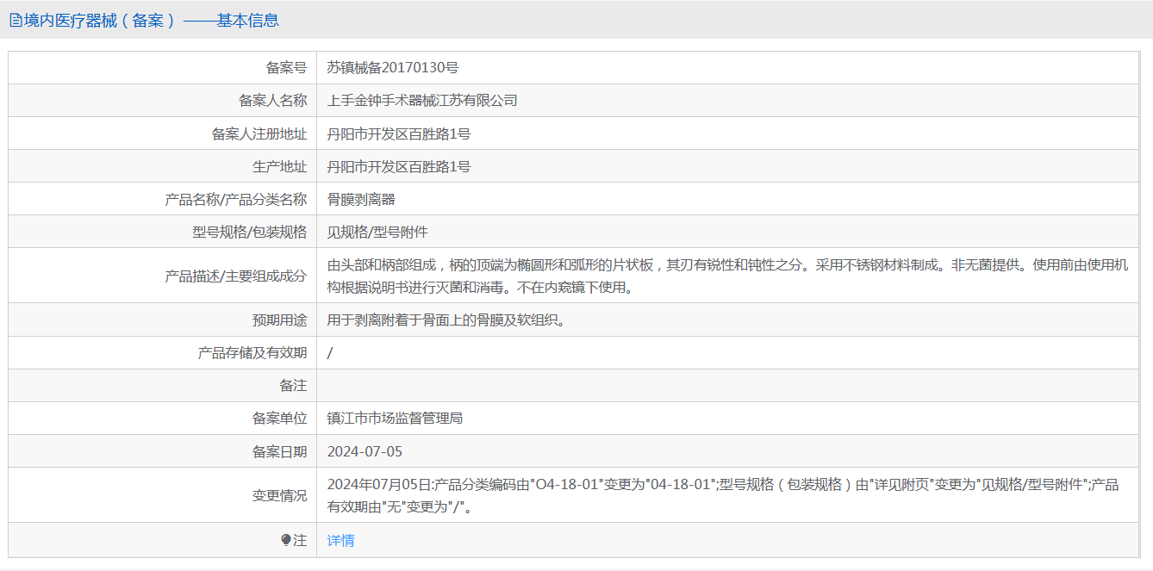Select date 2024-07-05
1153x571 pixels.
tap(365, 451)
